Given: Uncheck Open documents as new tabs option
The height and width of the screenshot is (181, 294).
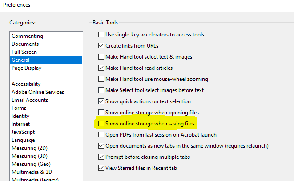Looking at the screenshot, I should pos(101,145).
